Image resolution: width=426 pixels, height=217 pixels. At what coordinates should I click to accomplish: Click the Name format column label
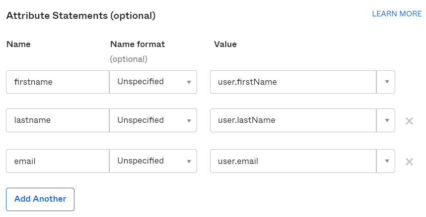coord(138,44)
